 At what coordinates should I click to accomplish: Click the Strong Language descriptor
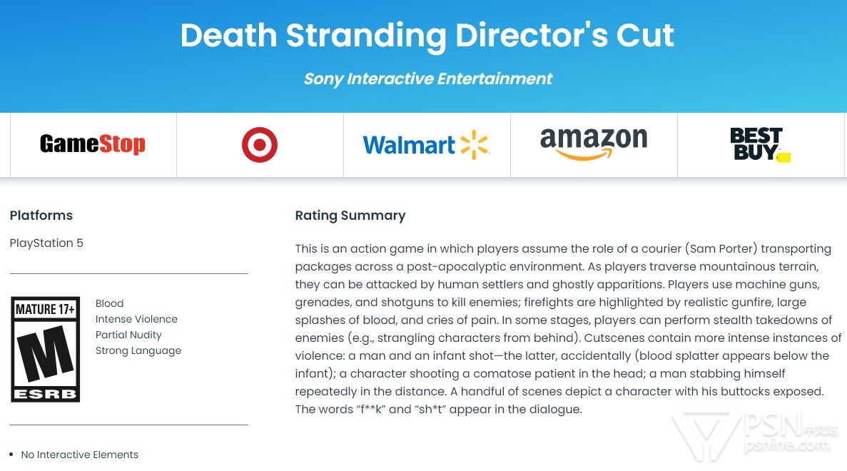pos(138,350)
